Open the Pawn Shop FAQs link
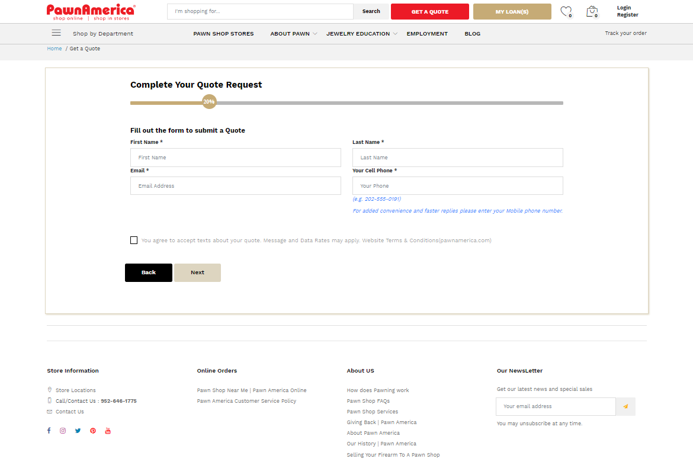 click(368, 401)
